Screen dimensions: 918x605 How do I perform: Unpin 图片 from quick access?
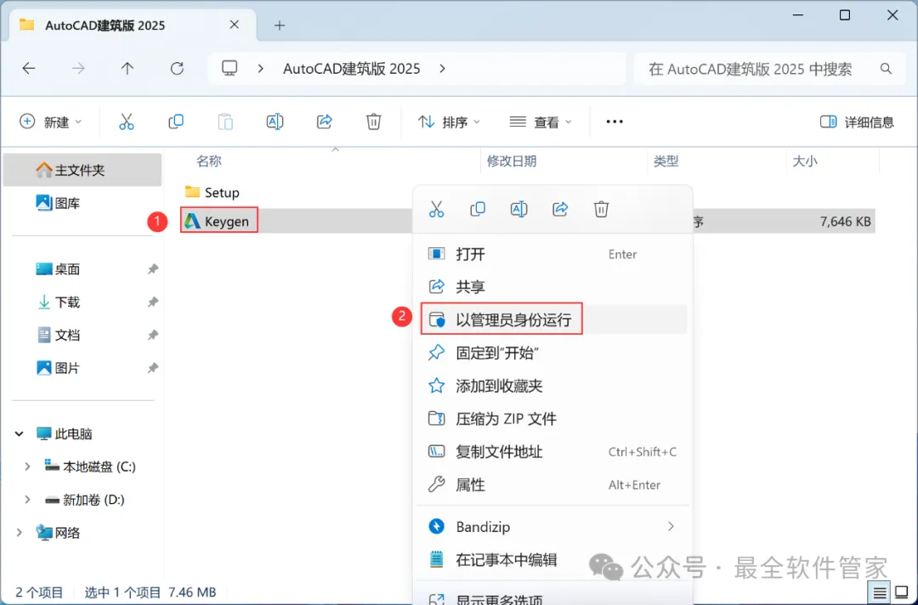[153, 368]
